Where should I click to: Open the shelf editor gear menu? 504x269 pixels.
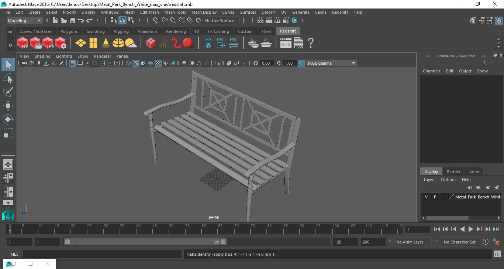pos(10,45)
